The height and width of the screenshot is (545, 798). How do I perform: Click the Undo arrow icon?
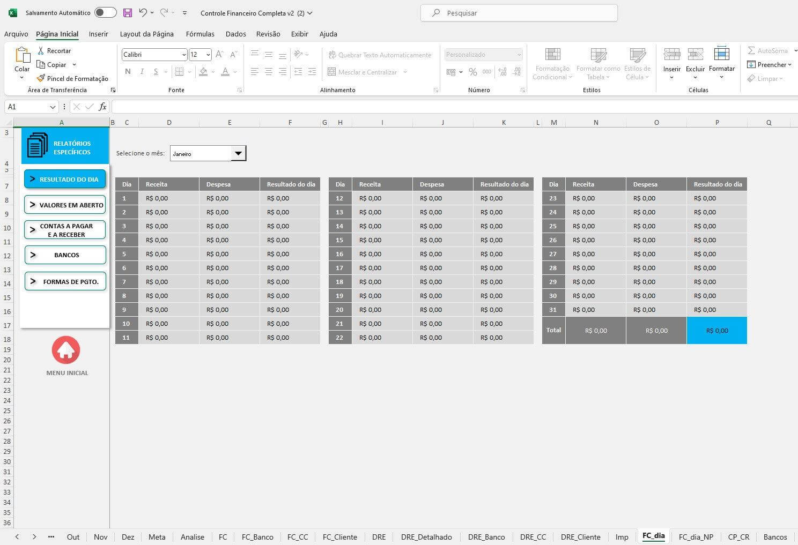pos(143,13)
